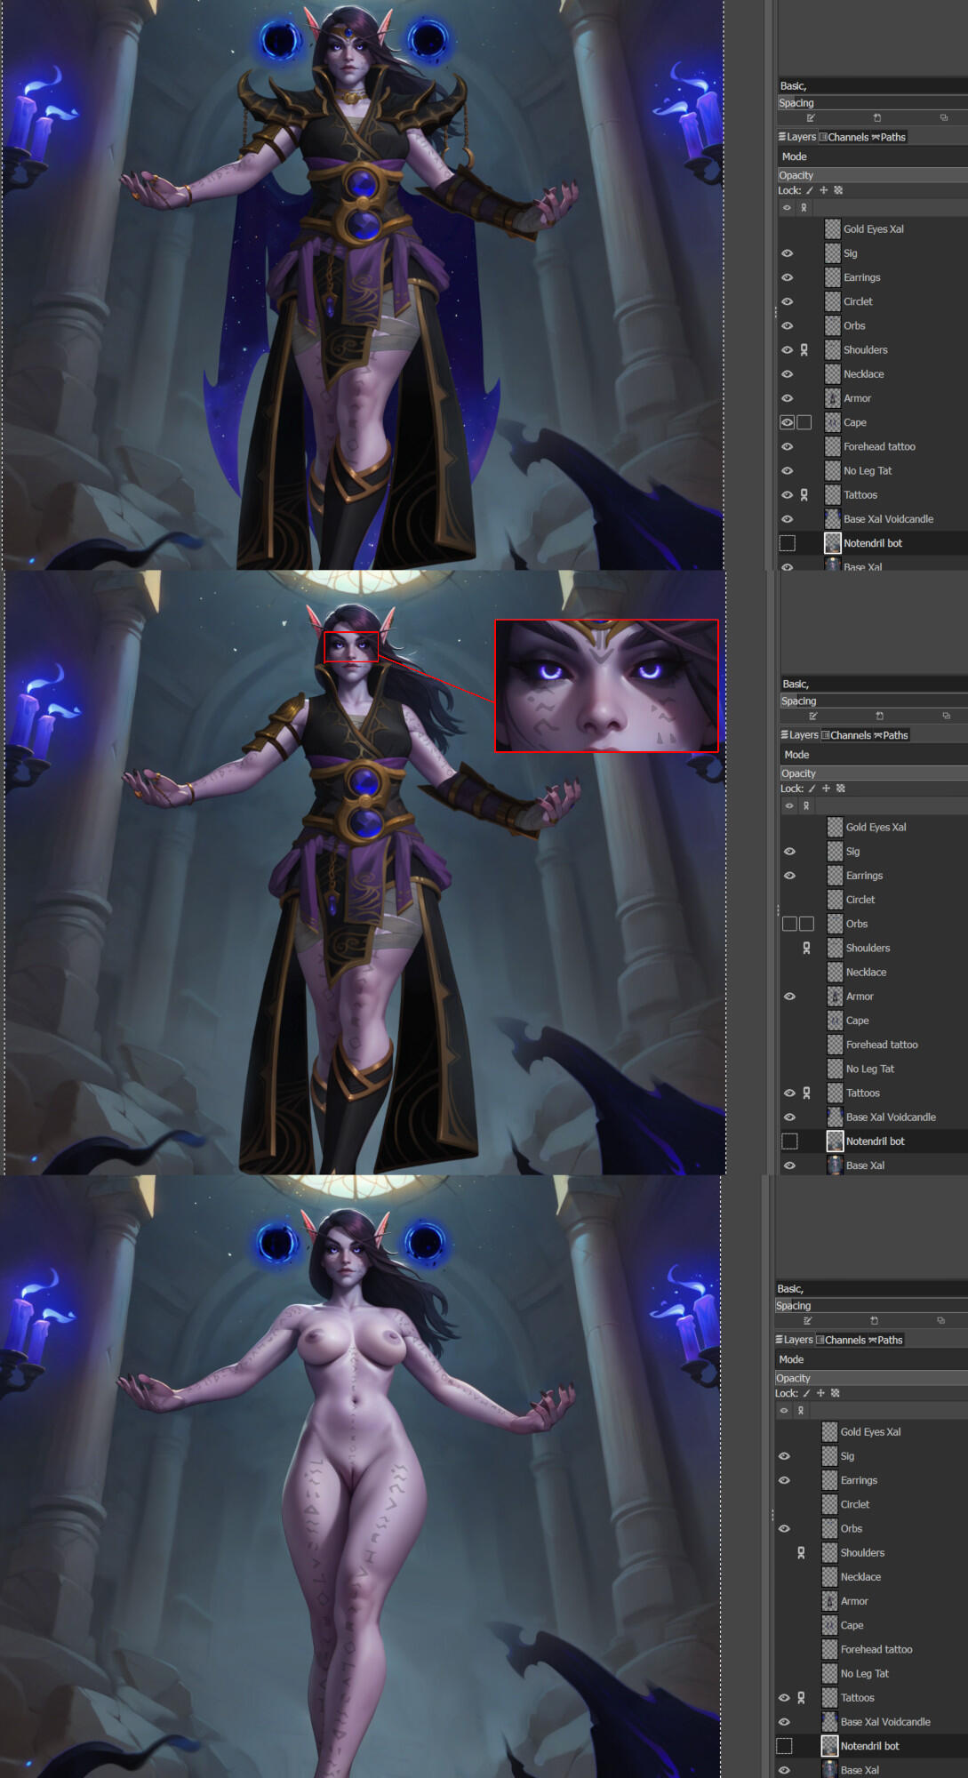Click the Gold Eyes Xal layer thumbnail in the middle panel
The width and height of the screenshot is (968, 1778).
click(x=835, y=827)
